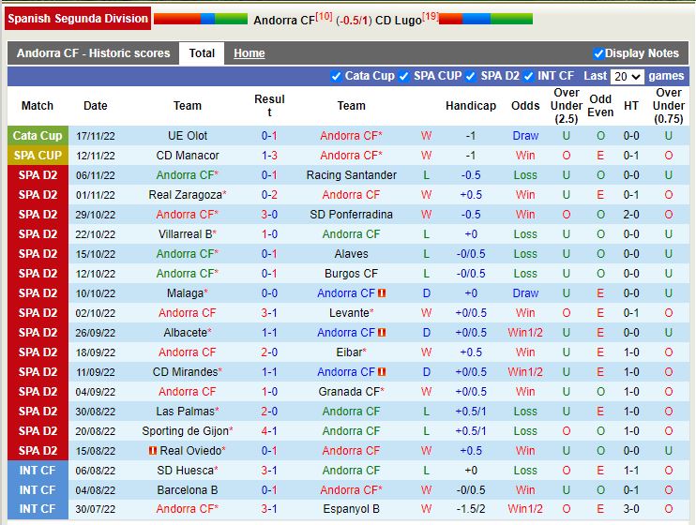The width and height of the screenshot is (696, 525).
Task: Click Granada CF team name
Action: [349, 392]
